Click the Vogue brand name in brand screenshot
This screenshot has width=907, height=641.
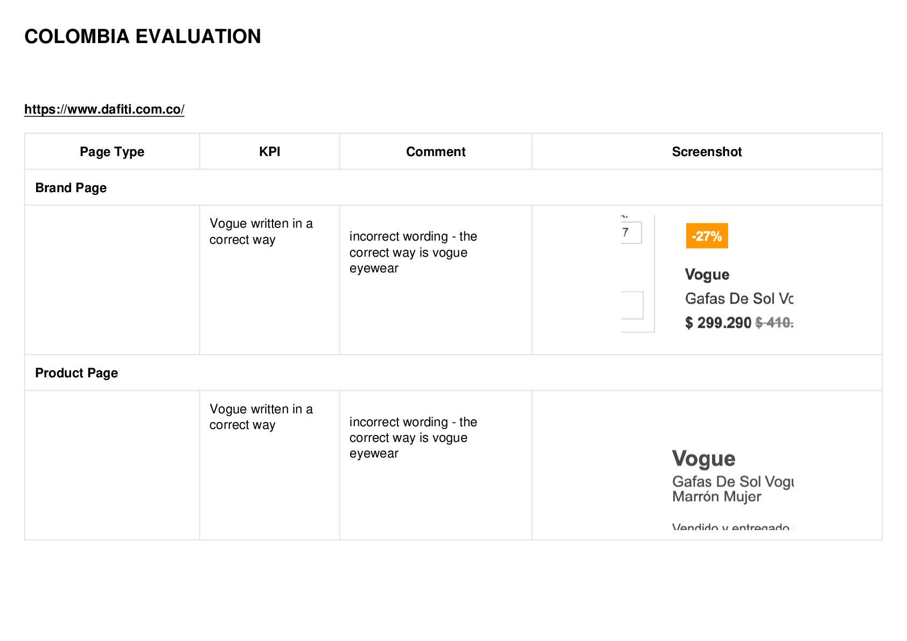[x=707, y=274]
